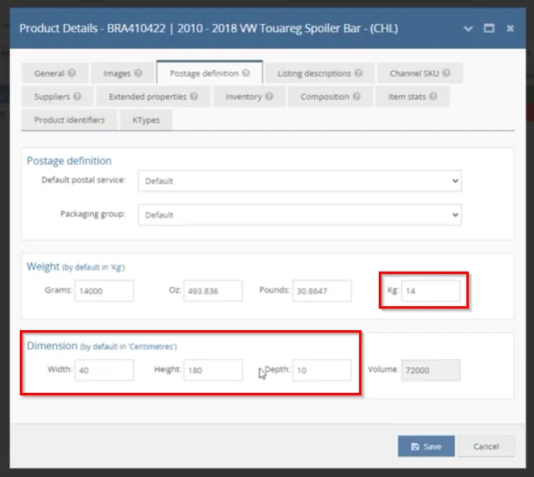Open the Composition tab
This screenshot has width=534, height=477.
(x=330, y=97)
